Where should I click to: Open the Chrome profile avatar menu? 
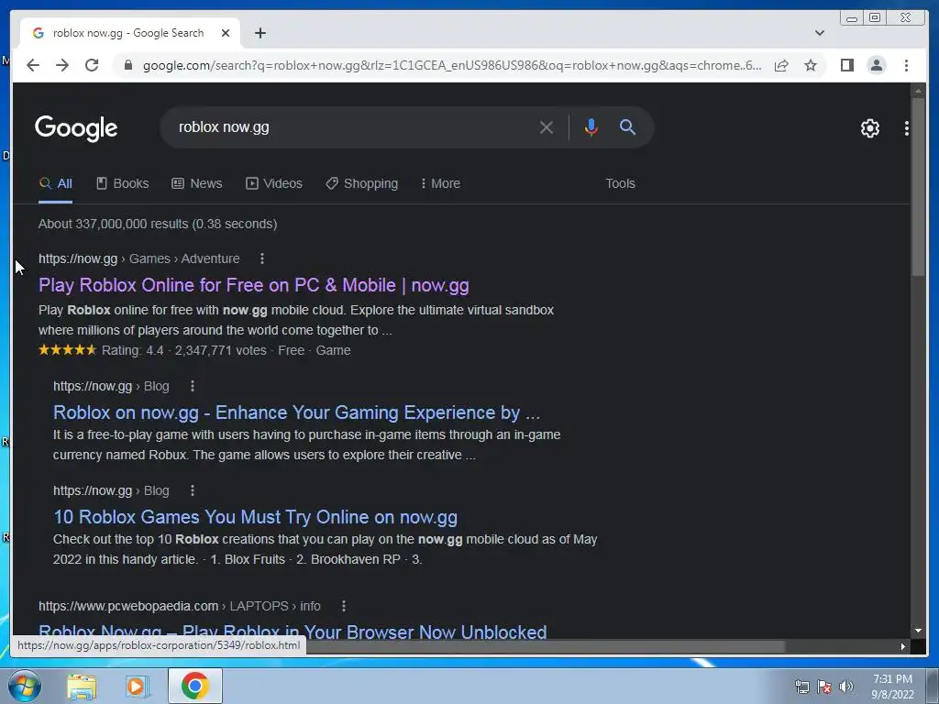click(x=877, y=65)
